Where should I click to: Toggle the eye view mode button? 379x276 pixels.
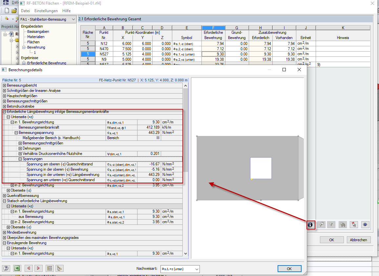pyautogui.click(x=365, y=225)
